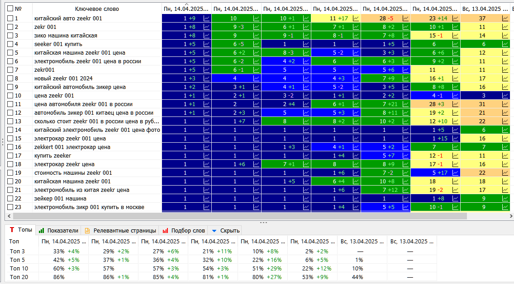Click first 'Пн, 14.04.2025' column header with sort arrow
This screenshot has width=514, height=284.
(186, 9)
